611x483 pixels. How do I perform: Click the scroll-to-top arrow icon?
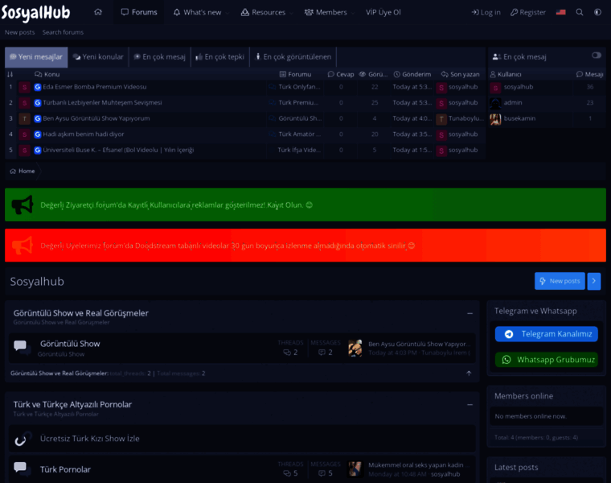(x=469, y=374)
